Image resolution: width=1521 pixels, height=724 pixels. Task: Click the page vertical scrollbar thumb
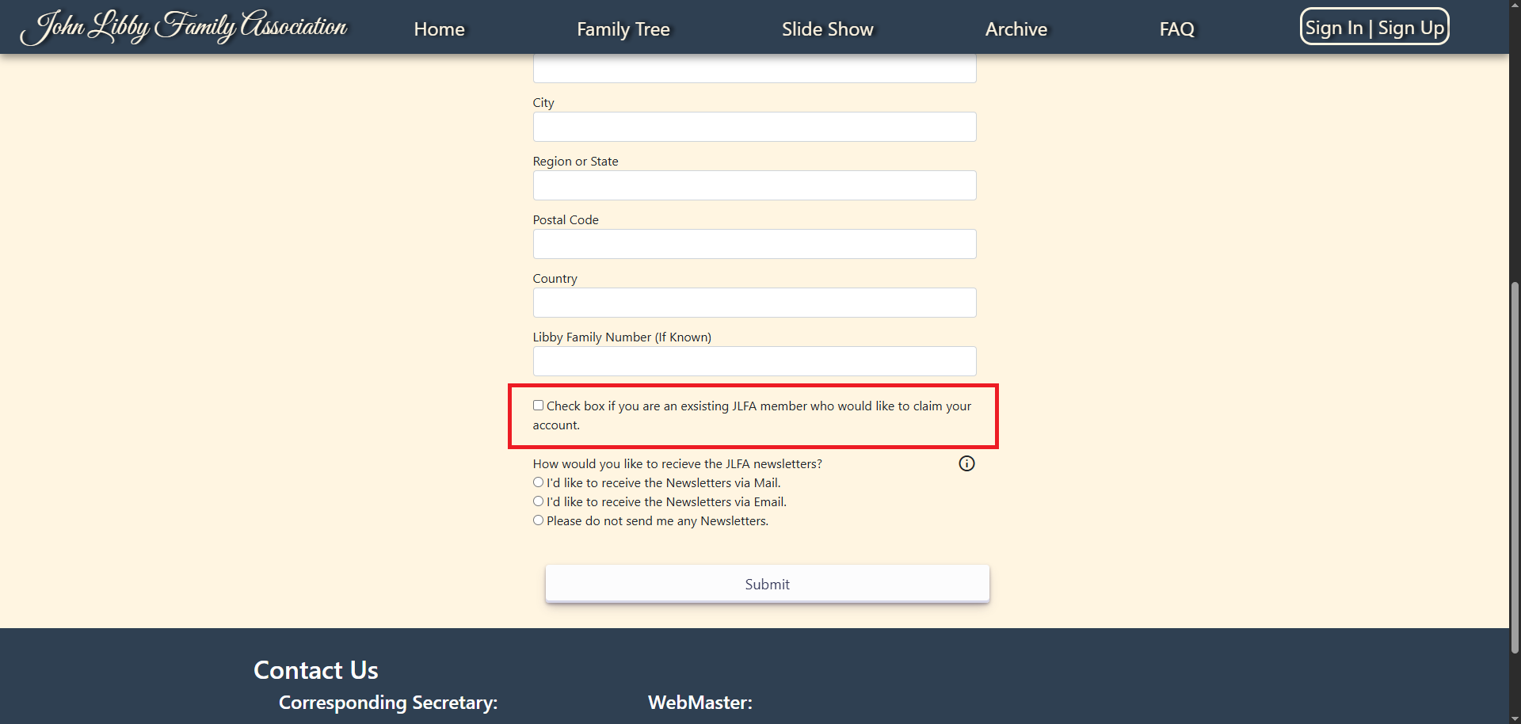[x=1515, y=467]
